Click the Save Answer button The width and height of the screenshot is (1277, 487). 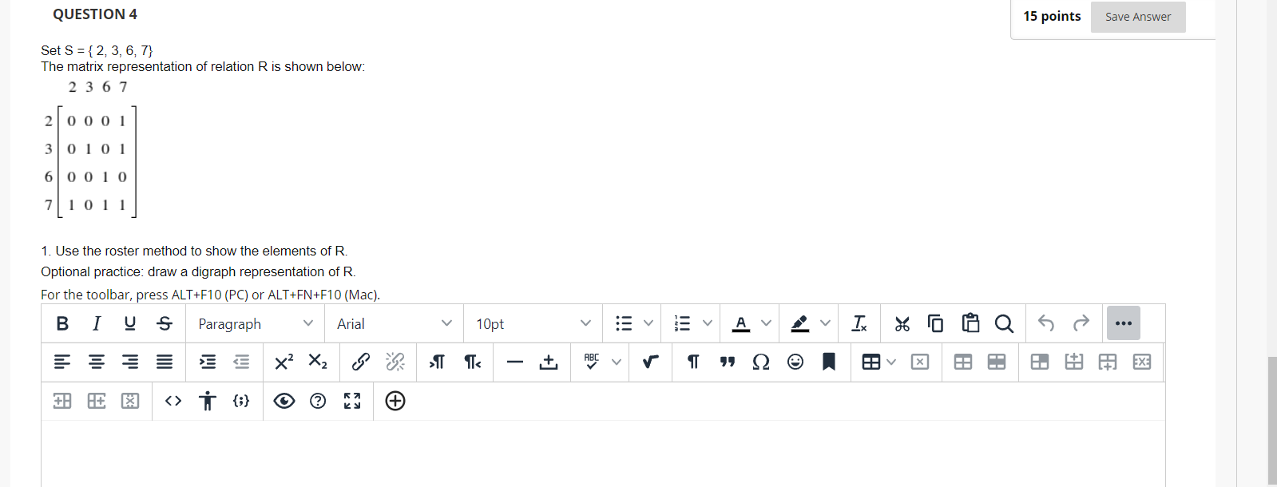tap(1138, 17)
